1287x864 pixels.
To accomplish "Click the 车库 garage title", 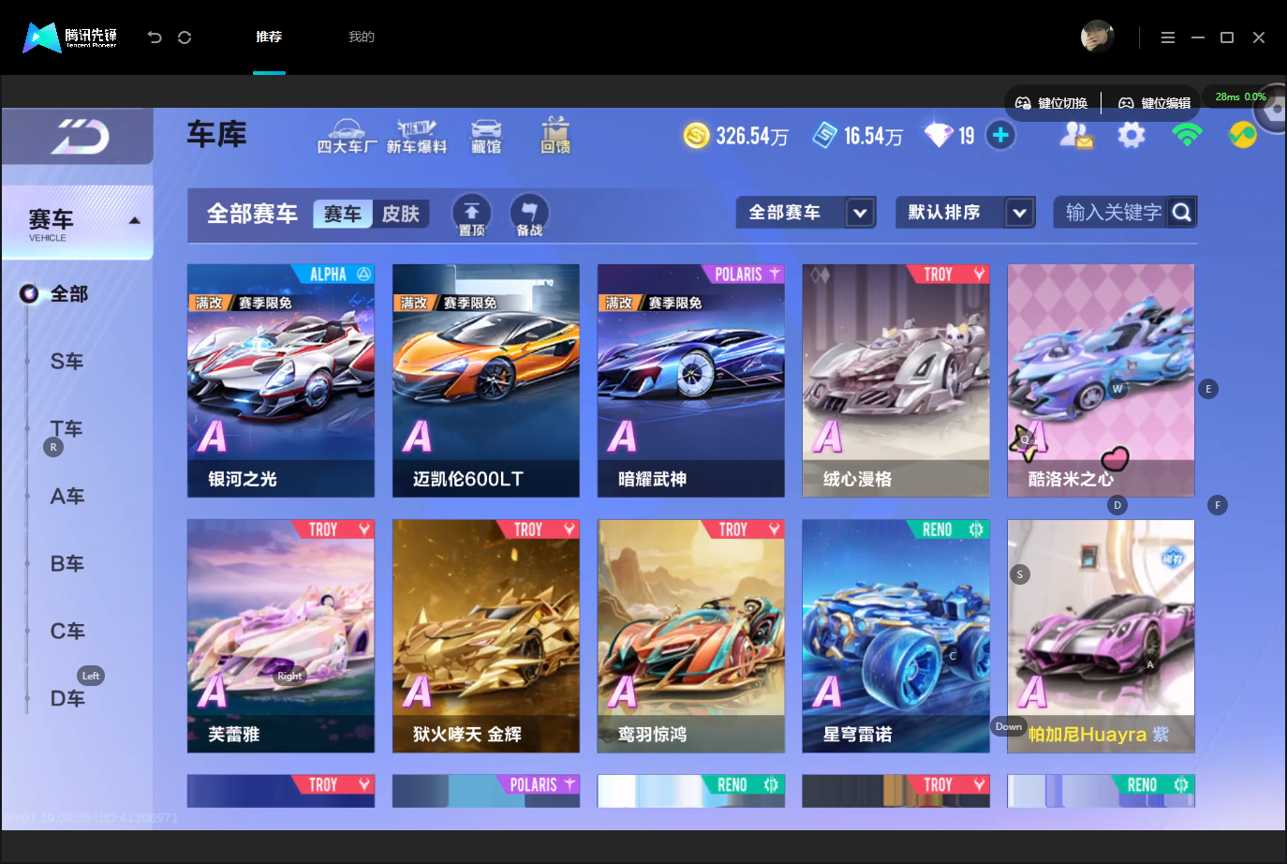I will click(x=216, y=135).
